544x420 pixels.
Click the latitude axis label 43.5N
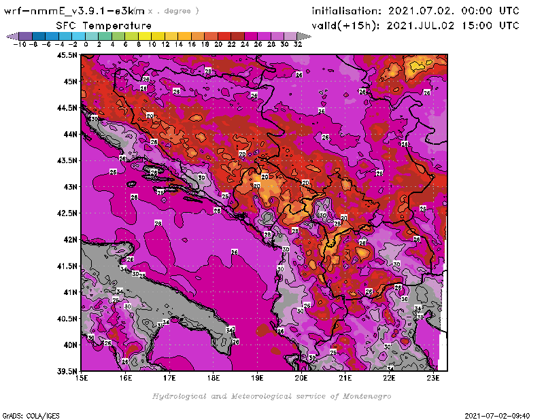tap(67, 160)
